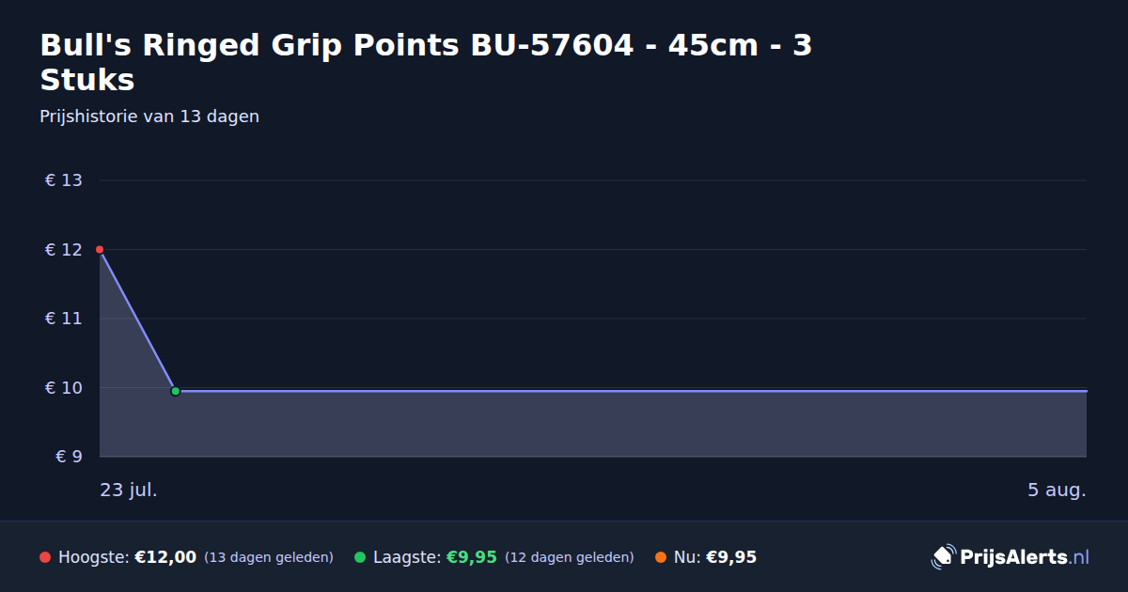The height and width of the screenshot is (592, 1128).
Task: Click the red highest price marker on chart
Action: pyautogui.click(x=100, y=249)
